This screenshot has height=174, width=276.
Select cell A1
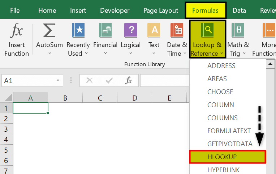(30, 108)
